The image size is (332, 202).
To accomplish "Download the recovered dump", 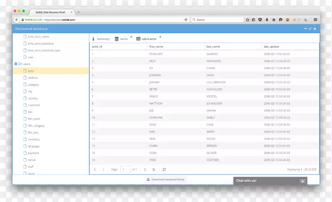I will point(165,179).
